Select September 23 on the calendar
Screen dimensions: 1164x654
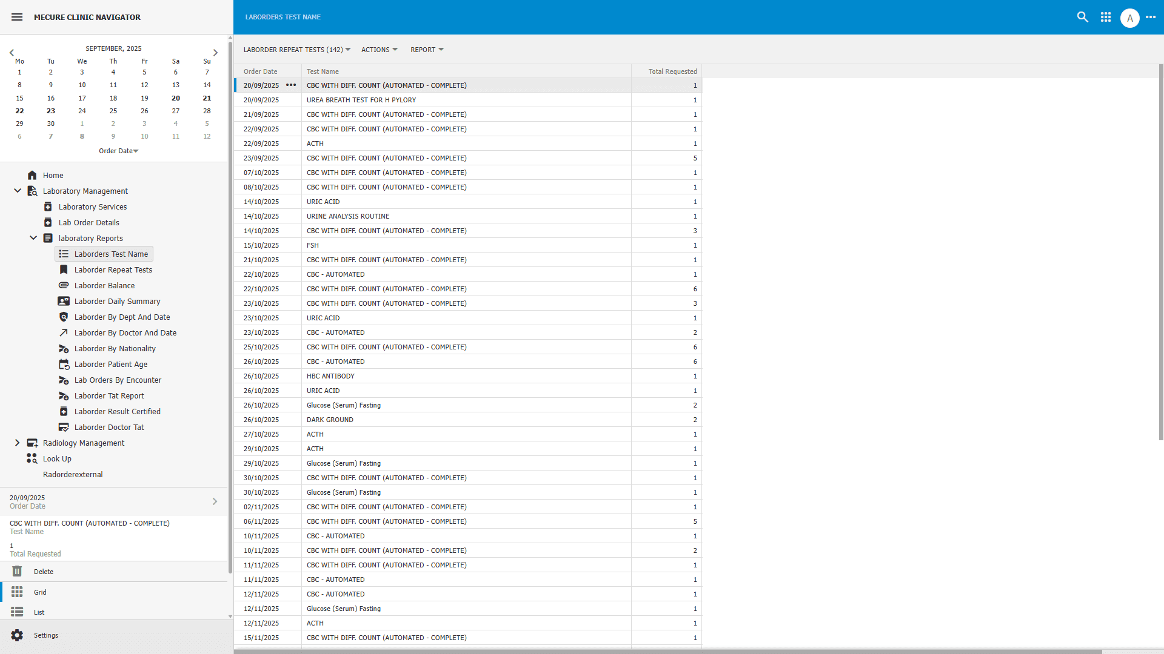(x=51, y=111)
